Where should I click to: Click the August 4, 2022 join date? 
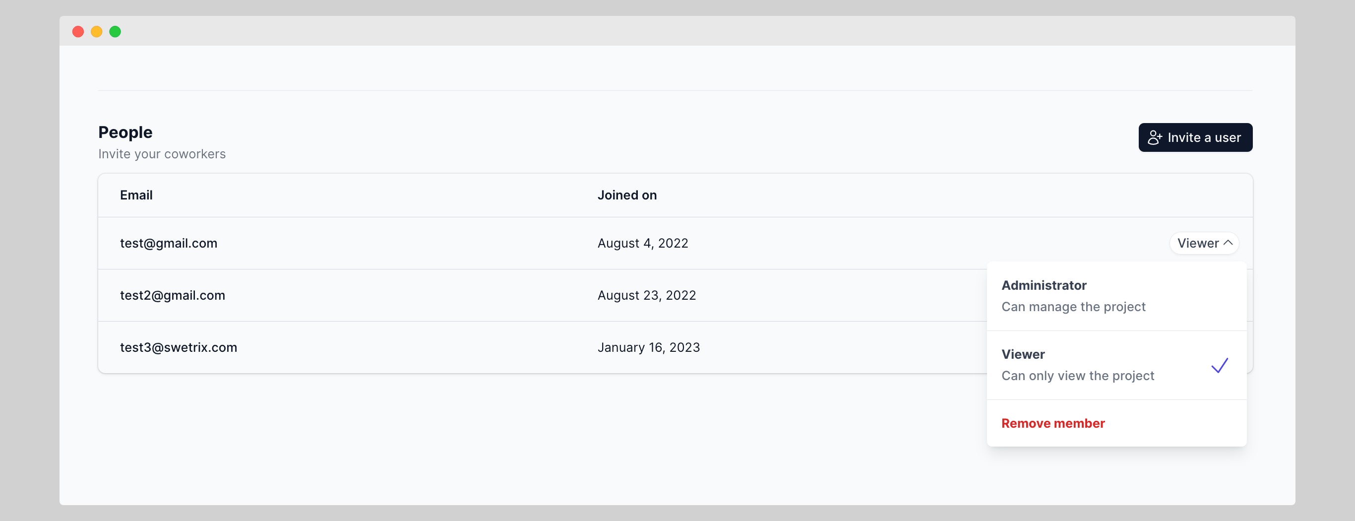642,243
